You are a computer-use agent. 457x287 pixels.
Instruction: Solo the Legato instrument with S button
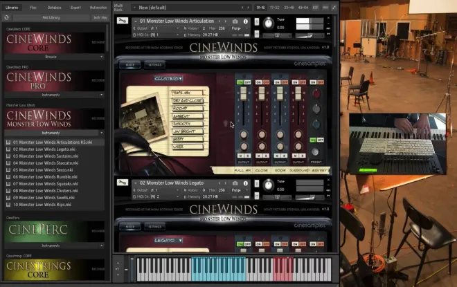257,184
